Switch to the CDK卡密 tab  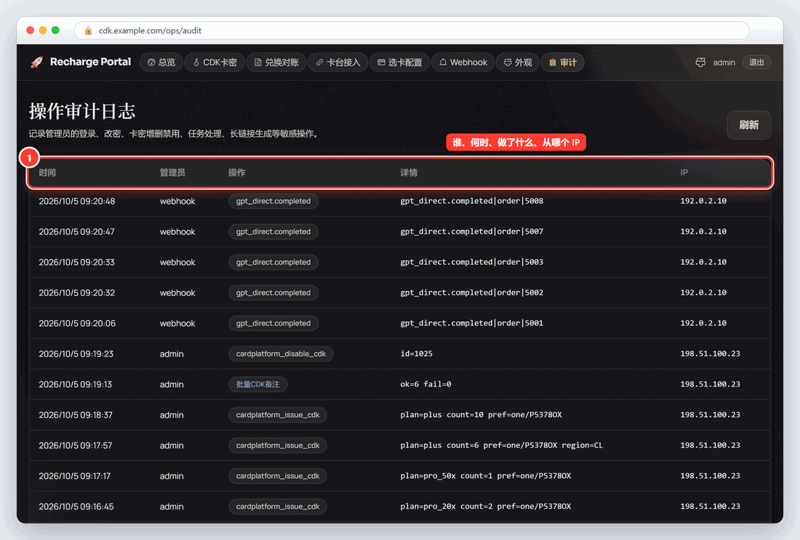point(215,63)
